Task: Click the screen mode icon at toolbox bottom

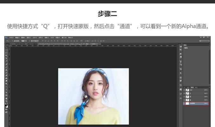Action: click(x=6, y=112)
